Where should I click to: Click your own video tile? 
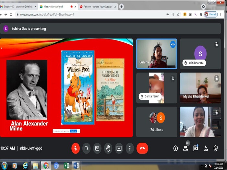point(200,122)
